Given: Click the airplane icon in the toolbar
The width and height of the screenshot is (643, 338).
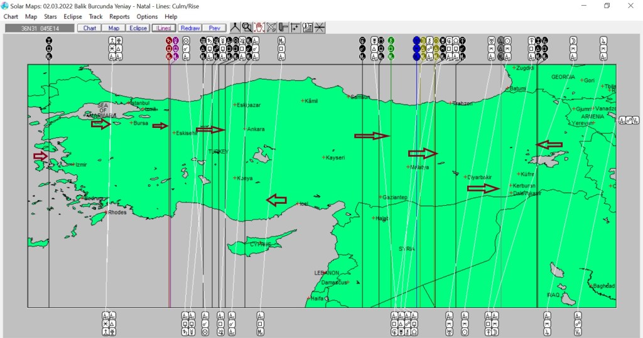Looking at the screenshot, I should [x=271, y=28].
